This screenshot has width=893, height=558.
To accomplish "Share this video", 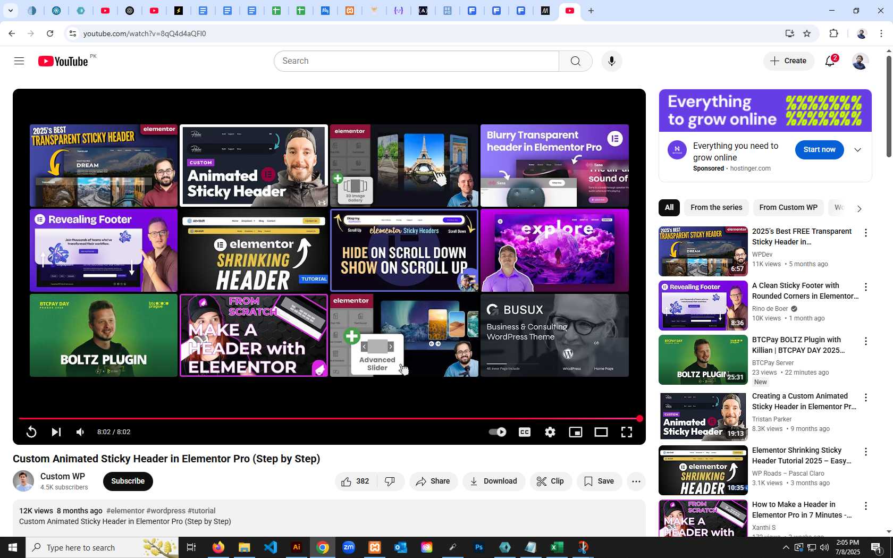I will tap(433, 481).
